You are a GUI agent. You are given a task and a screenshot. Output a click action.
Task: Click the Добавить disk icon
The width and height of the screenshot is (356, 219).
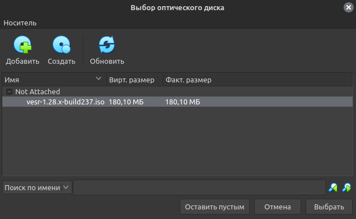pos(23,45)
